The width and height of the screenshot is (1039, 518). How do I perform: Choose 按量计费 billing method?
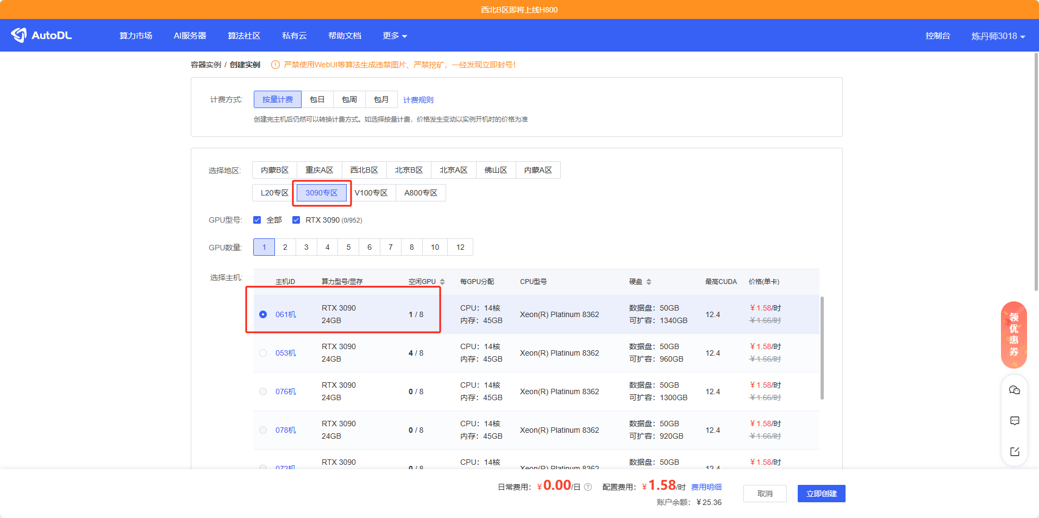coord(278,99)
